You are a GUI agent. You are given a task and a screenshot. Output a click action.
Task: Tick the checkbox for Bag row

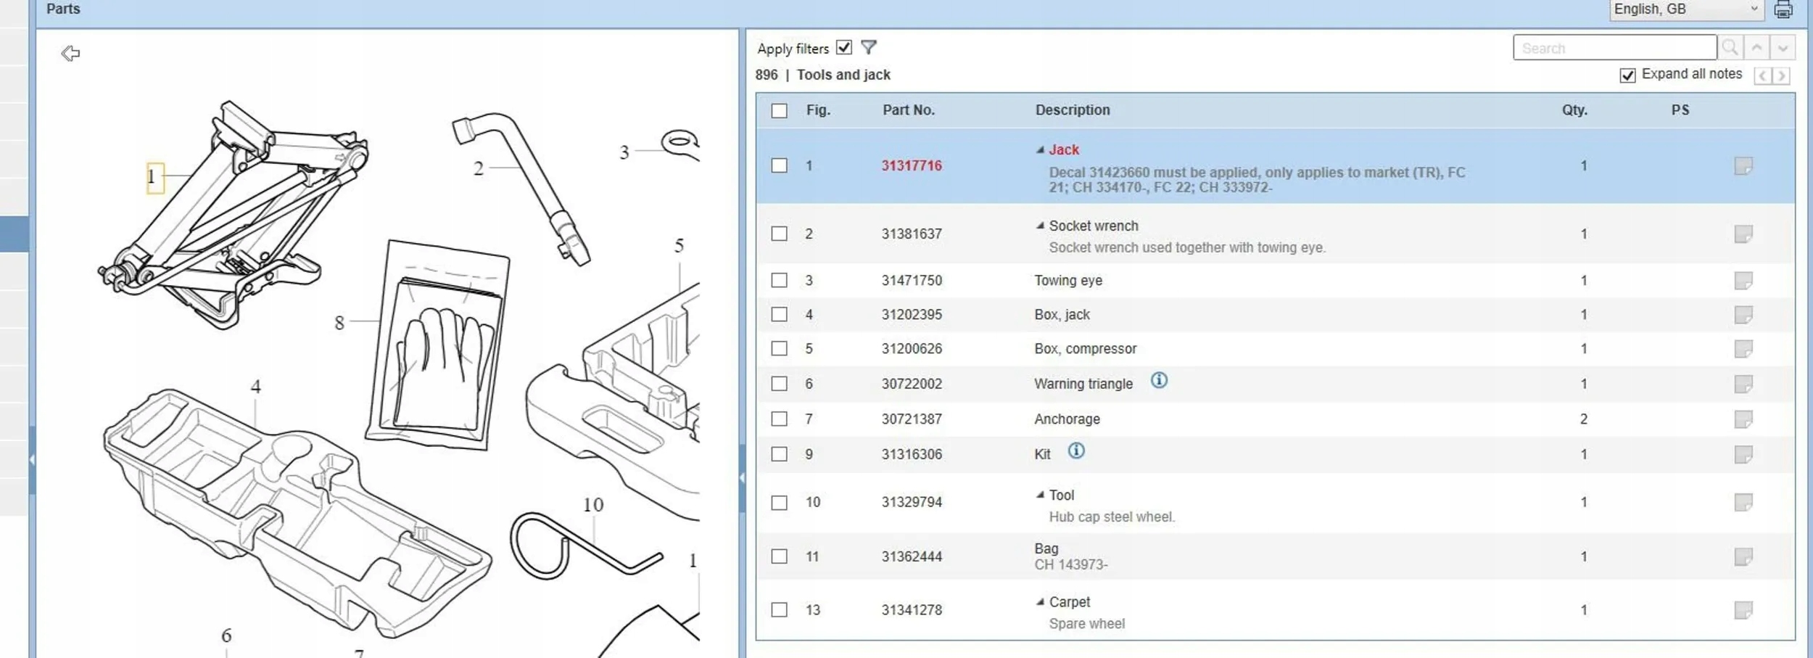pos(779,556)
